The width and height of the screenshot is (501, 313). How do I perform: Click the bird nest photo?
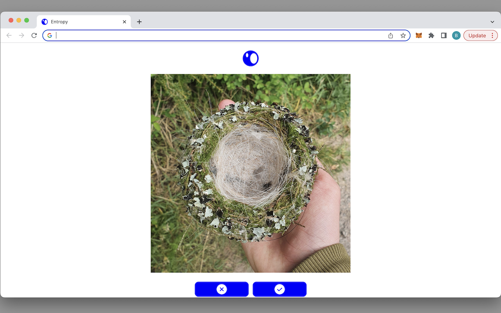[x=250, y=173]
